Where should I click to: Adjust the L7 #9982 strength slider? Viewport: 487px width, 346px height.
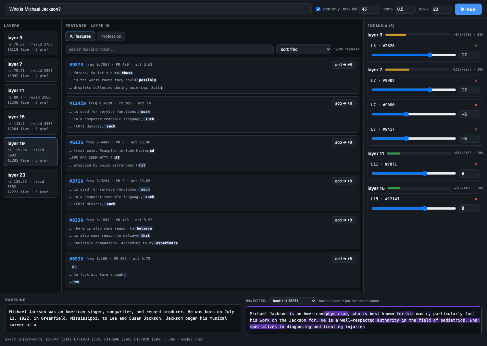pos(414,90)
